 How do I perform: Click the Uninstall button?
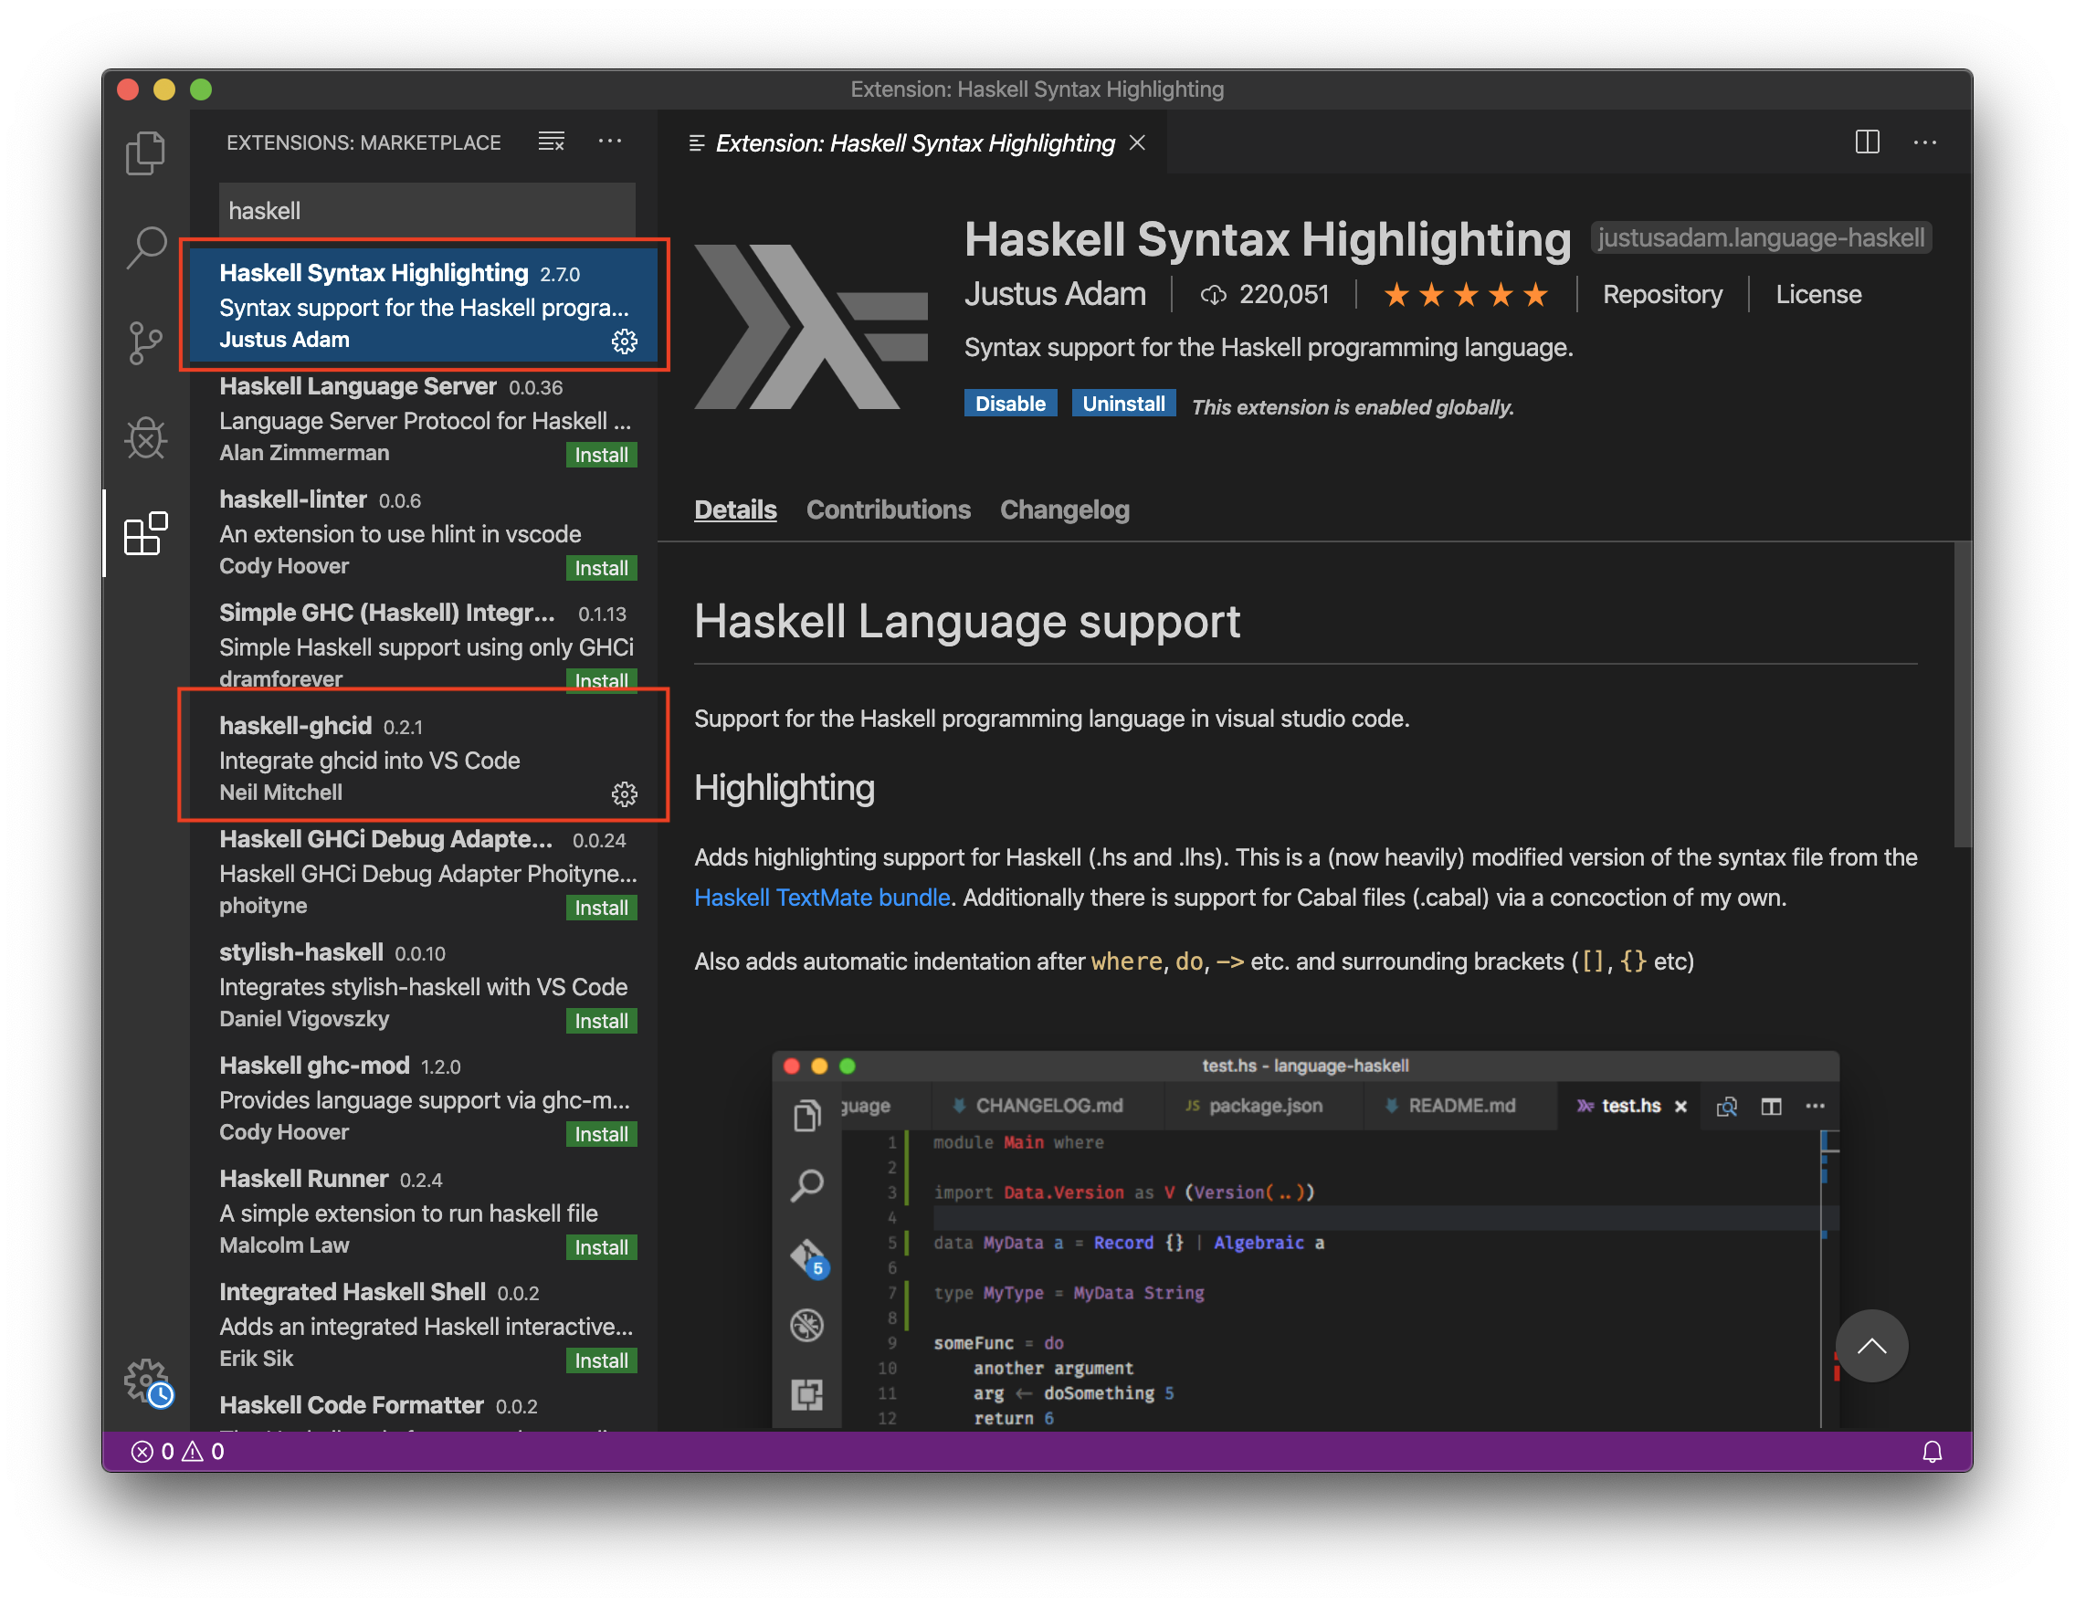coord(1123,404)
